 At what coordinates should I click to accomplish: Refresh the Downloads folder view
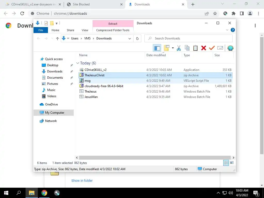137,39
